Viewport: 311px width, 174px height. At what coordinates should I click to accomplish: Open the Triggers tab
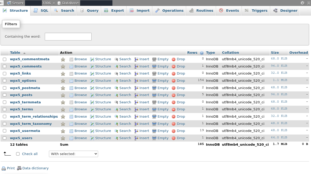coord(256,11)
